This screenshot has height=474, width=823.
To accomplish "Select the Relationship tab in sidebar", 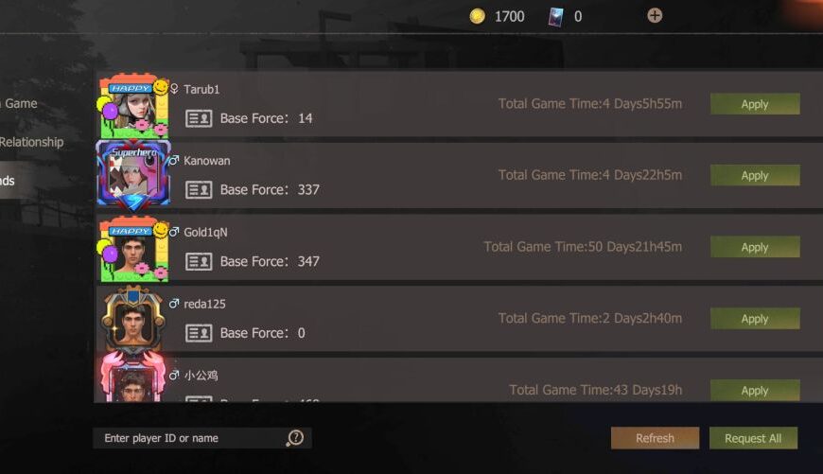I will (x=31, y=142).
